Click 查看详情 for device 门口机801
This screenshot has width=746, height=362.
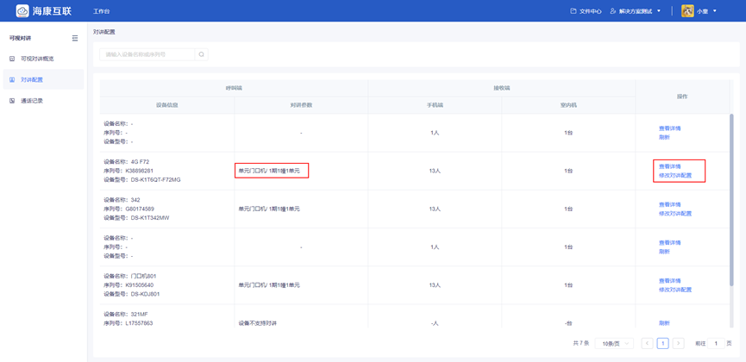669,281
